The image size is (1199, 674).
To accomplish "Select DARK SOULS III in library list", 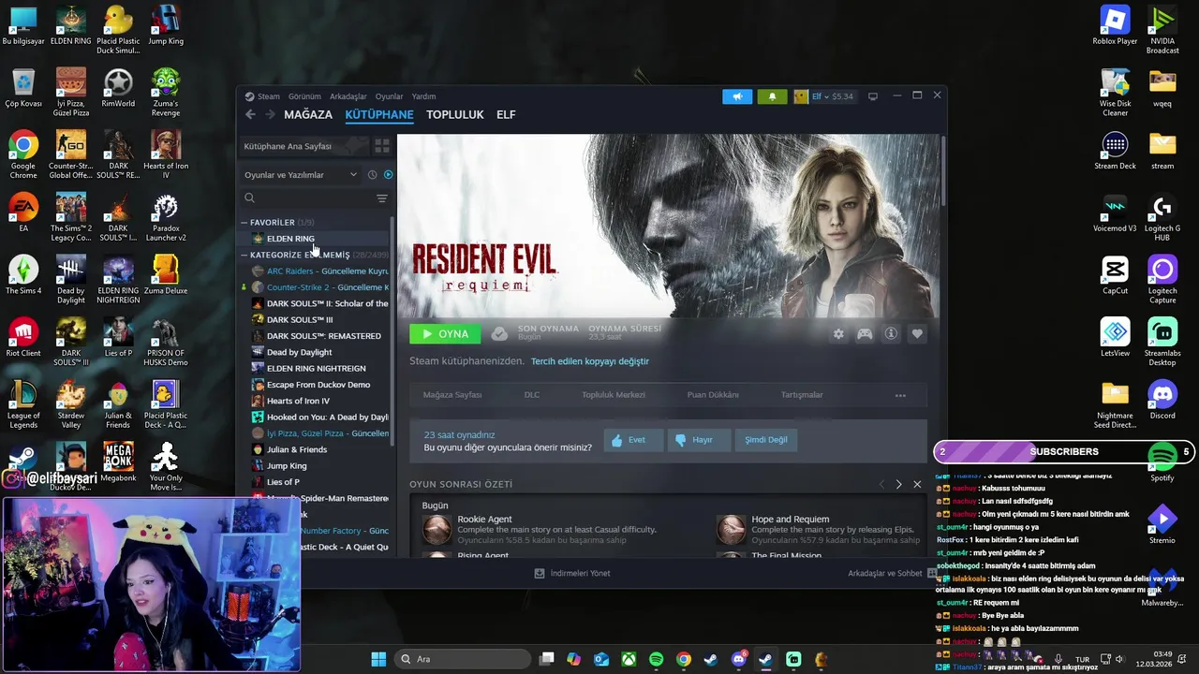I will pyautogui.click(x=300, y=320).
